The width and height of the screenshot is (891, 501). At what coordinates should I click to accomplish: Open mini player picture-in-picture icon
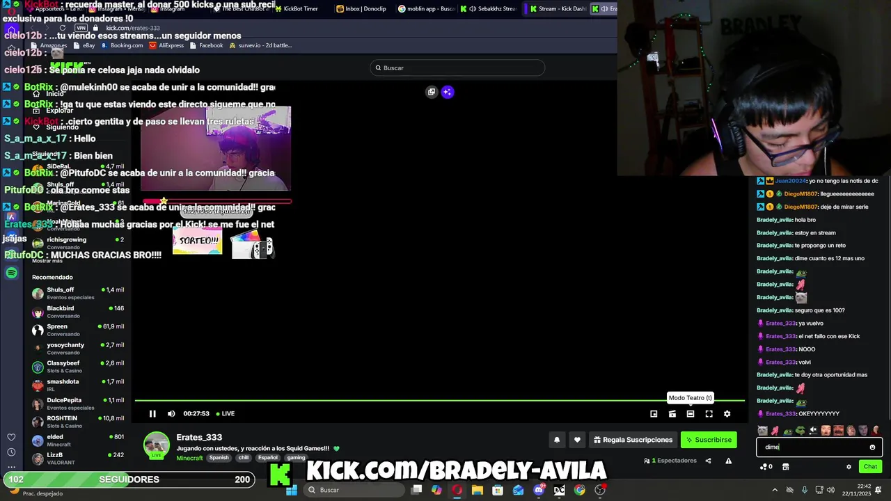pyautogui.click(x=654, y=414)
